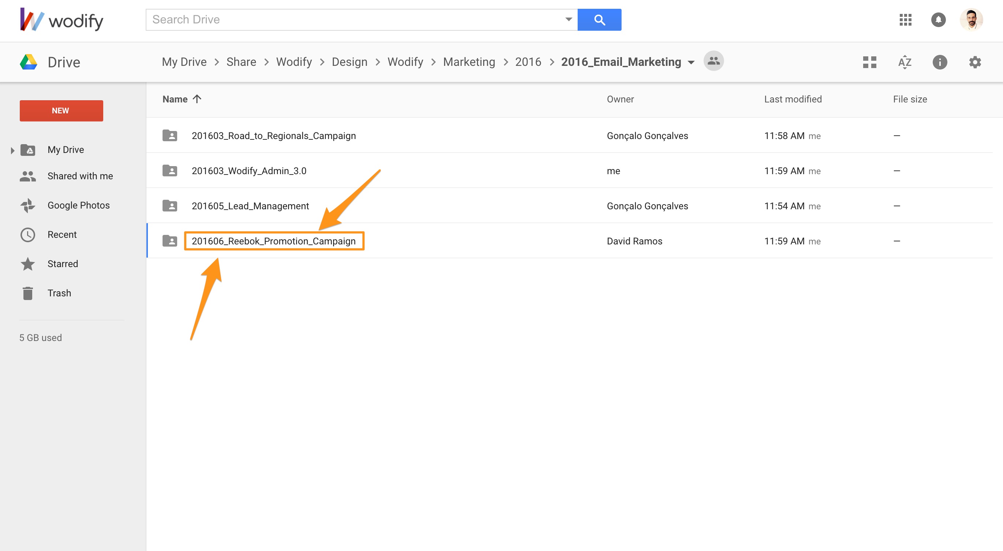
Task: Open the Trash section
Action: pos(59,293)
